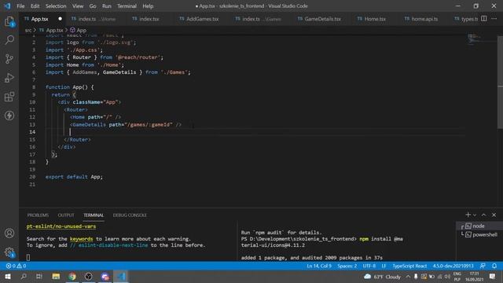
Task: Open the Selection menu
Action: point(56,6)
